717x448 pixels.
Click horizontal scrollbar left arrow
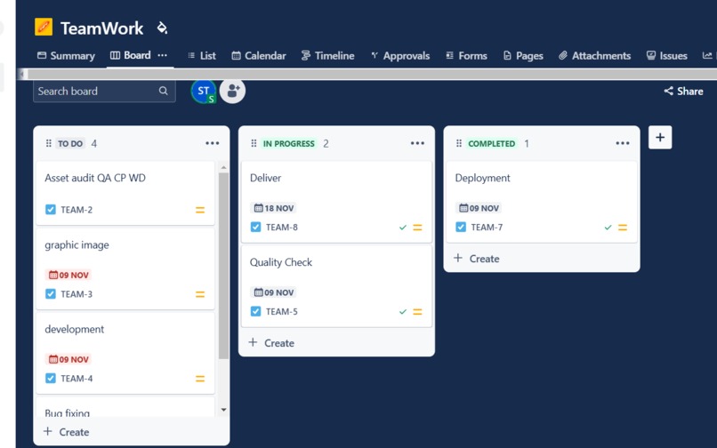point(21,74)
